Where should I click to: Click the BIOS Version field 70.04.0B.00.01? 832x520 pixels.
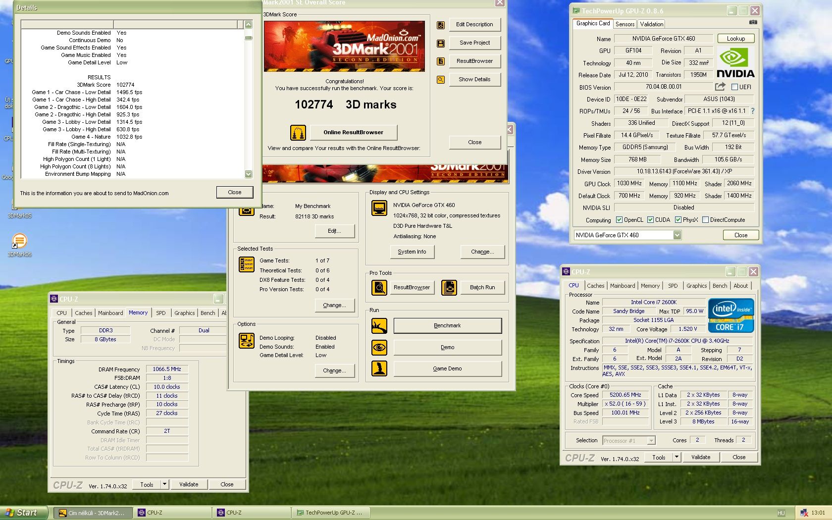664,87
